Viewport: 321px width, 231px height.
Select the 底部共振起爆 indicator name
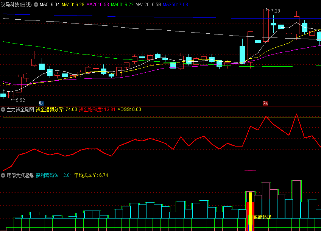tap(20, 175)
